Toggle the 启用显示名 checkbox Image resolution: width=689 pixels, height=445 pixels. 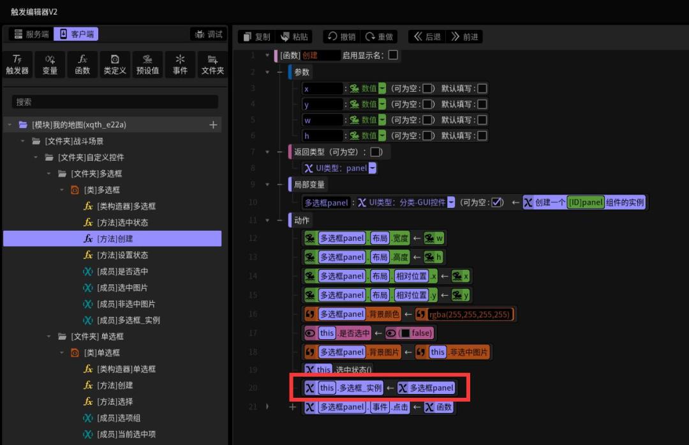pyautogui.click(x=393, y=55)
